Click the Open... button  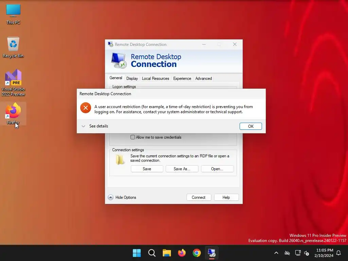(x=217, y=169)
